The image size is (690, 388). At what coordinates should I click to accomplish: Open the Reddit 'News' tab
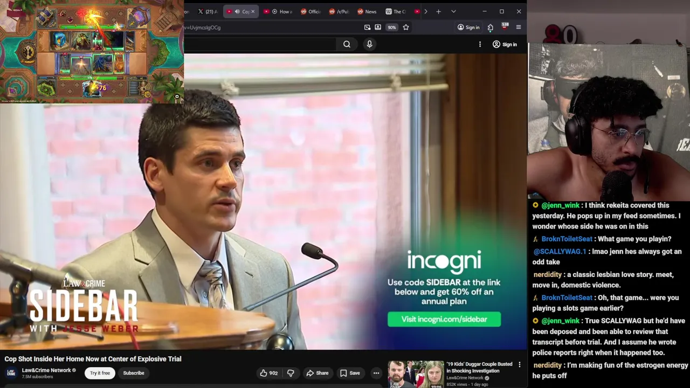click(x=367, y=11)
